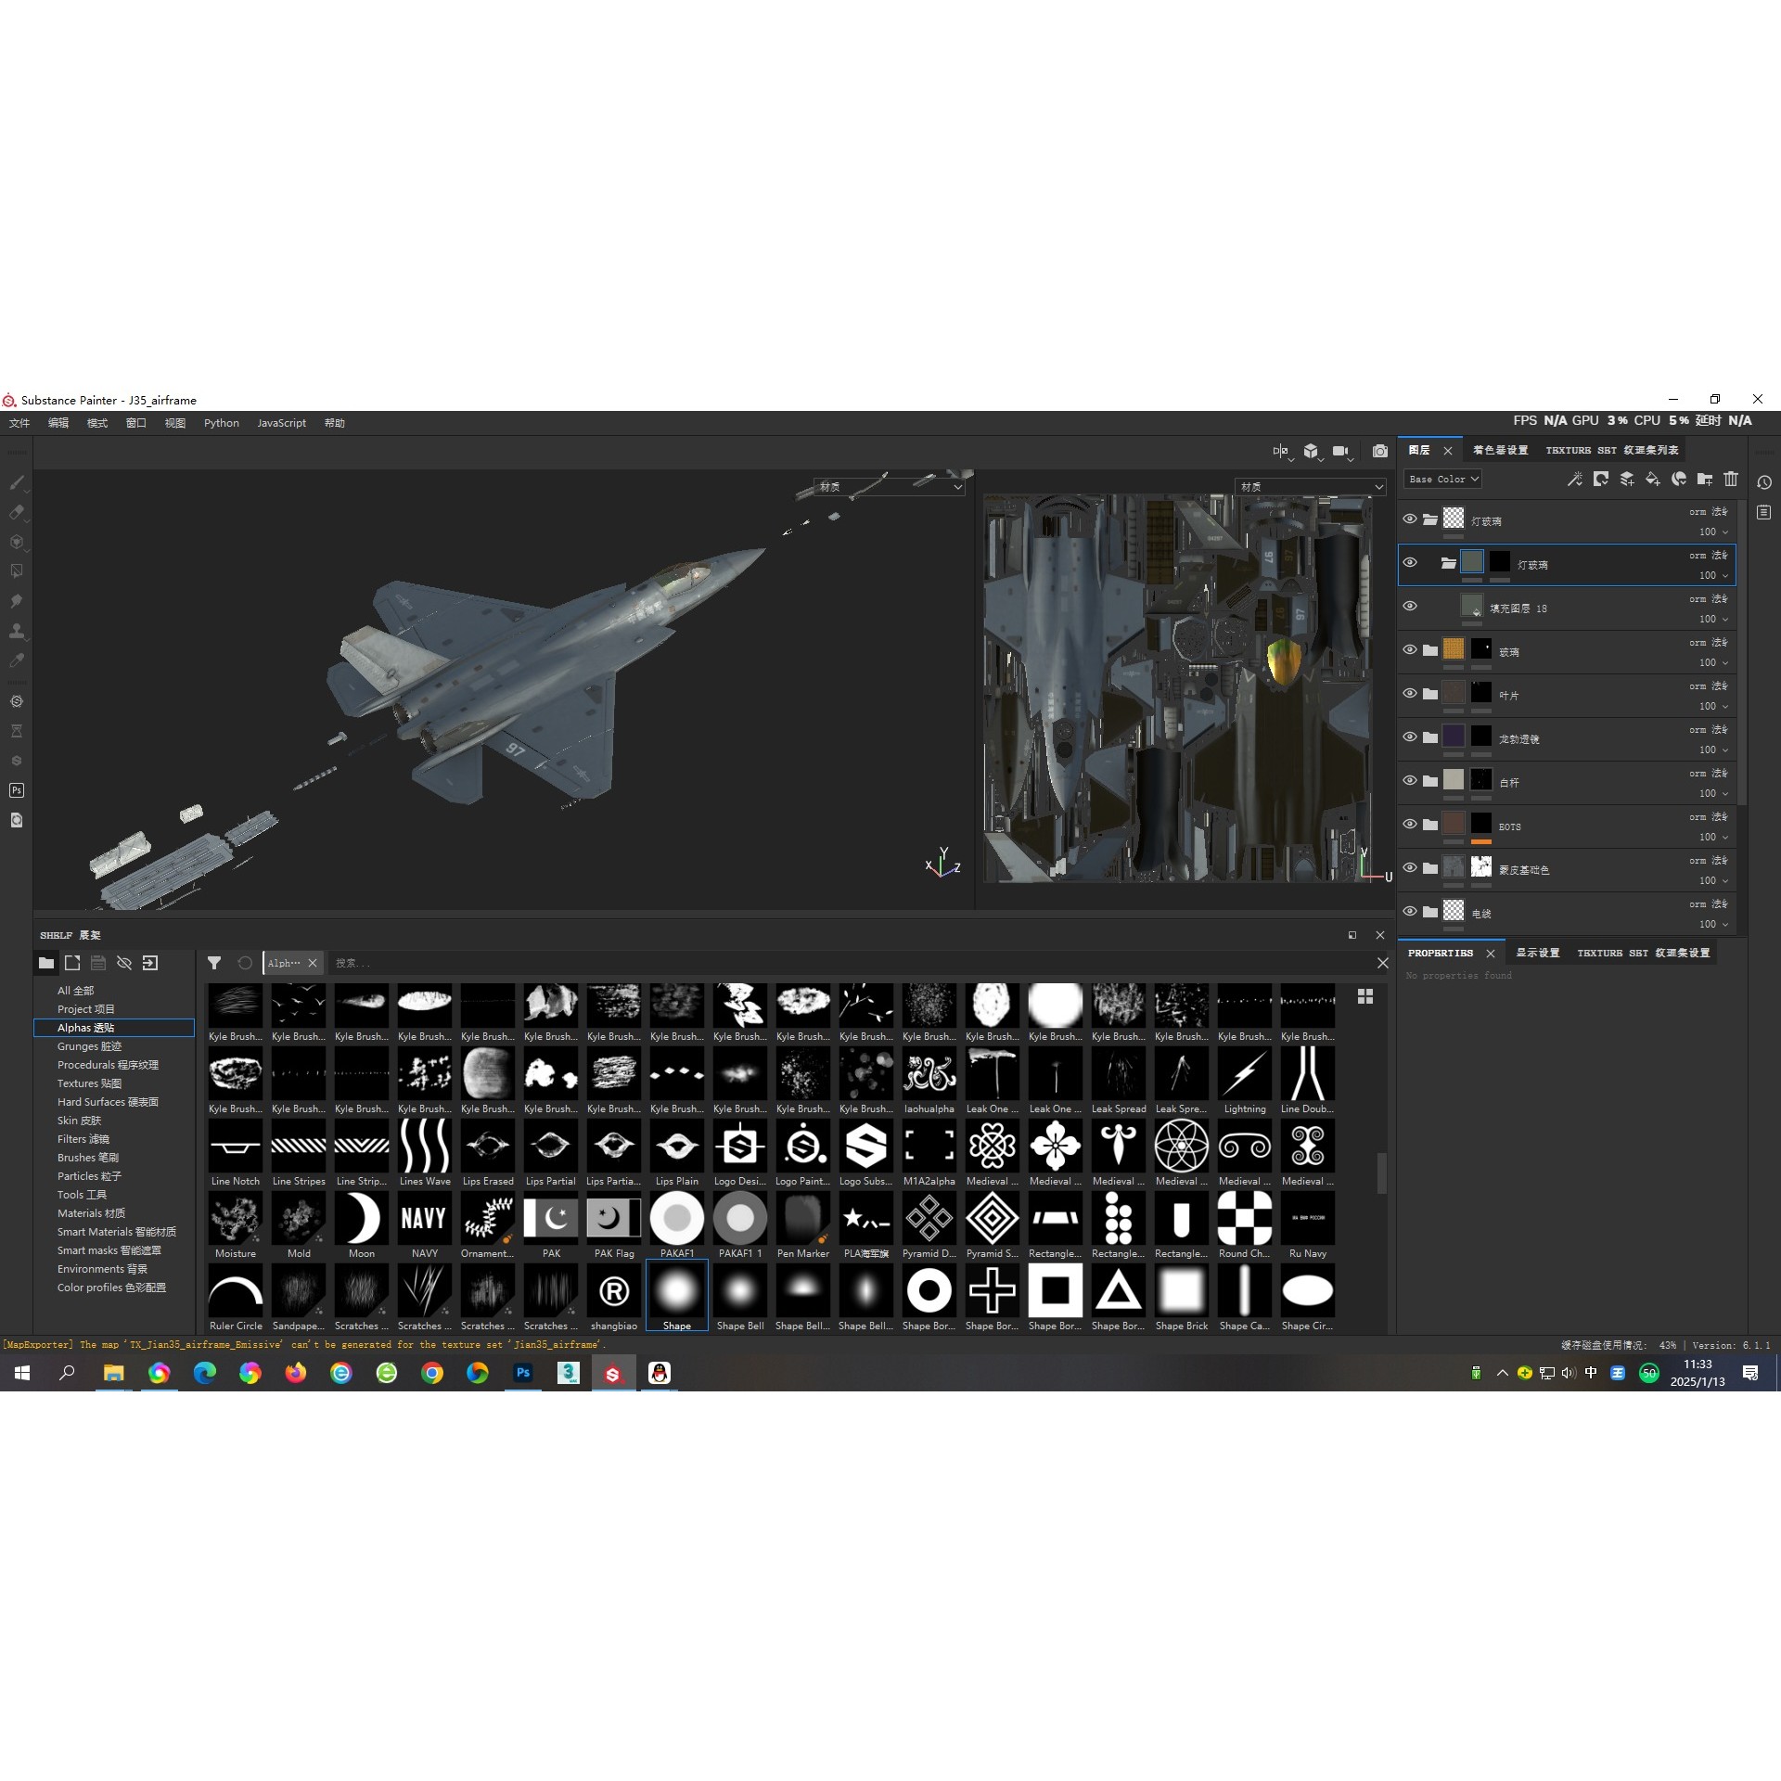Select the NAVY alpha thumbnail in the shelf
1781x1781 pixels.
coord(424,1218)
